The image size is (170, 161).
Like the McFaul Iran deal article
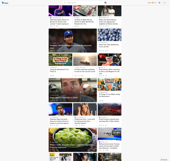coord(100,150)
